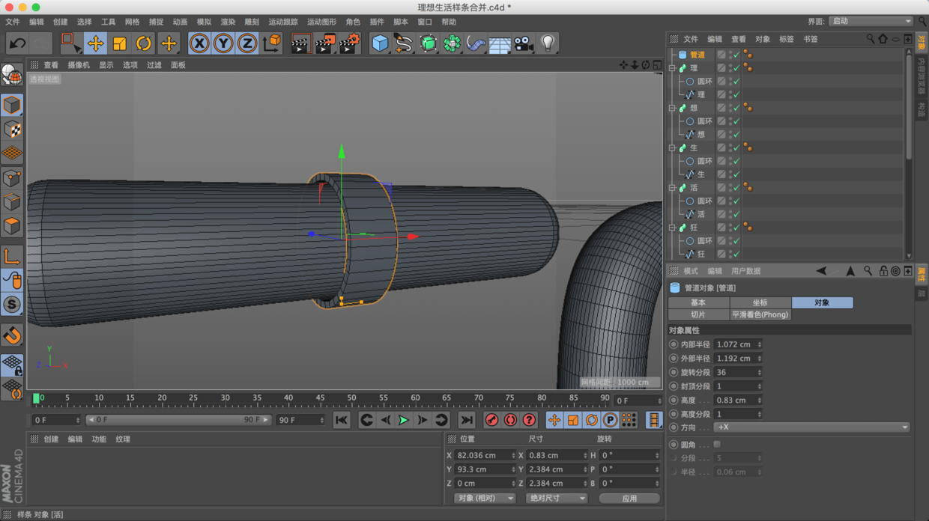The image size is (929, 521).
Task: Toggle the 高度 animation radio dot
Action: (674, 400)
